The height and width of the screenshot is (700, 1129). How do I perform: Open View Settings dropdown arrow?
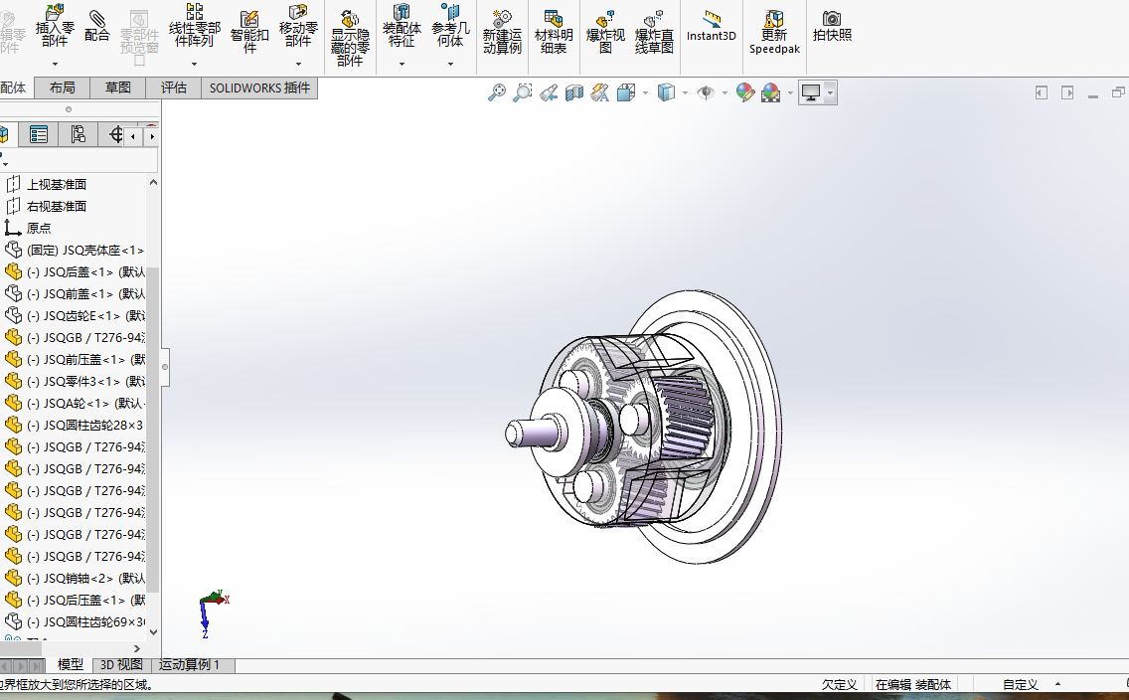[830, 92]
